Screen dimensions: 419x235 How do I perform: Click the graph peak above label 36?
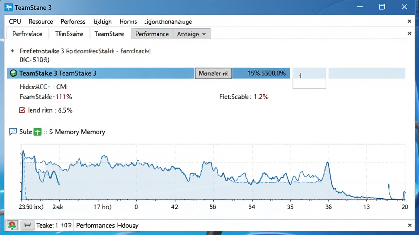328,162
